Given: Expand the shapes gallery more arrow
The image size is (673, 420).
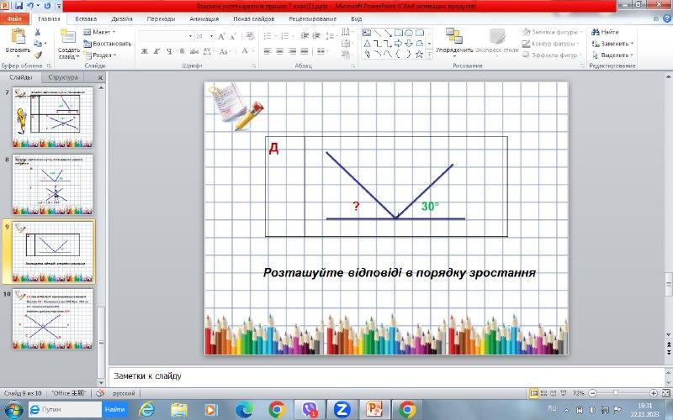Looking at the screenshot, I should [429, 55].
